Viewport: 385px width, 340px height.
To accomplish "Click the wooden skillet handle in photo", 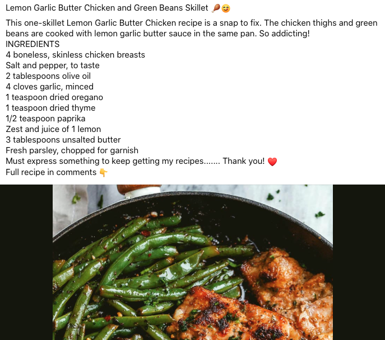I will click(x=139, y=190).
